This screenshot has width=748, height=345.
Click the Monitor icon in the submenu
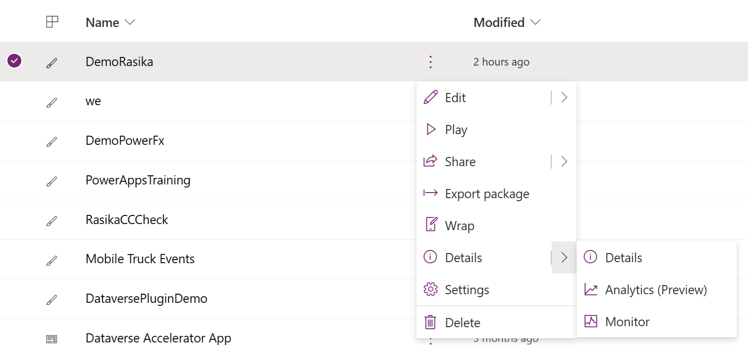(x=590, y=321)
